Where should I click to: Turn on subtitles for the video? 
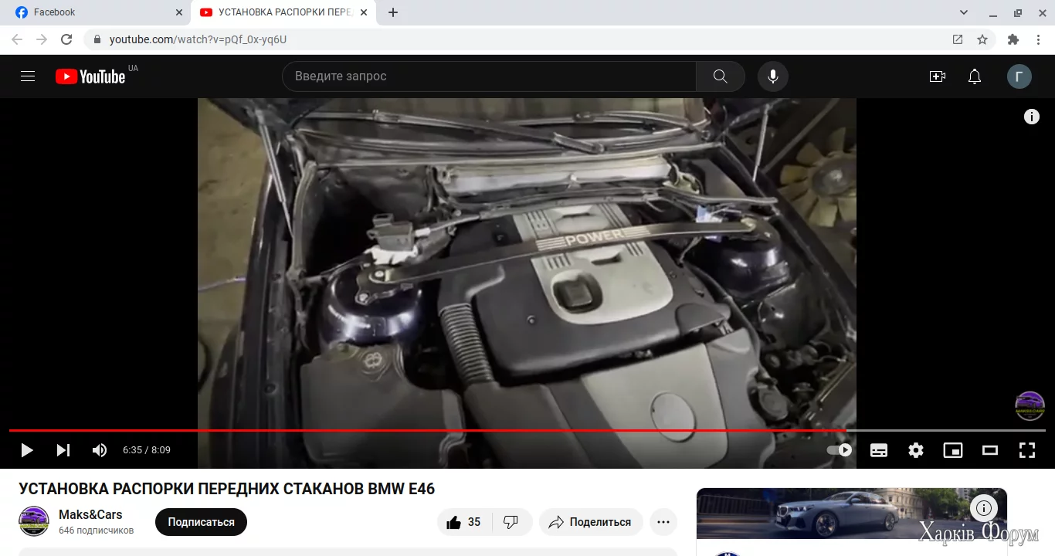(x=879, y=449)
